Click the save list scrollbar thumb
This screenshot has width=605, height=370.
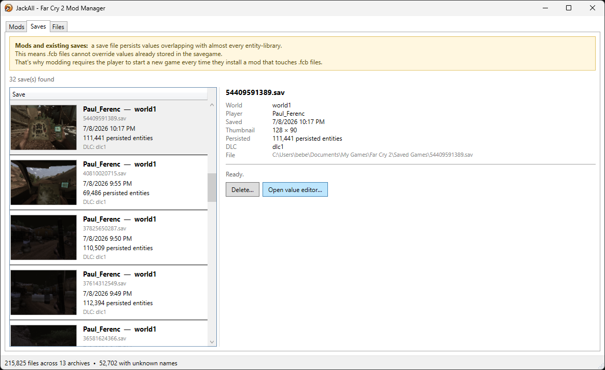pyautogui.click(x=212, y=187)
